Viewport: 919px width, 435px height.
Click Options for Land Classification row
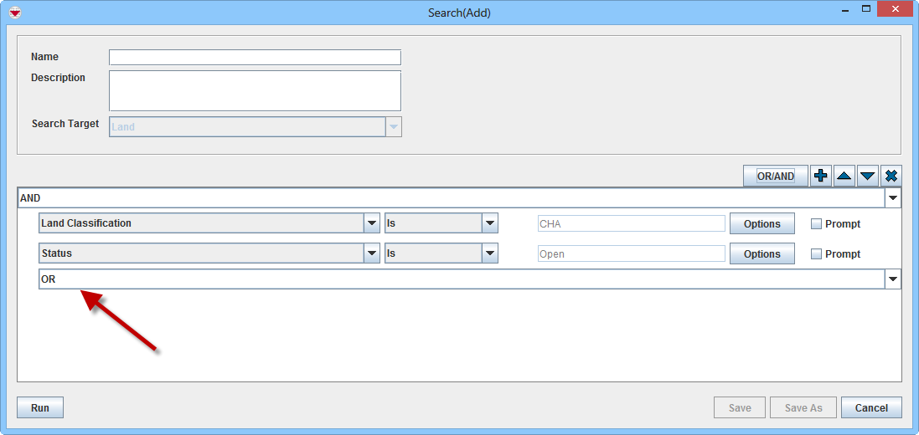(x=762, y=224)
